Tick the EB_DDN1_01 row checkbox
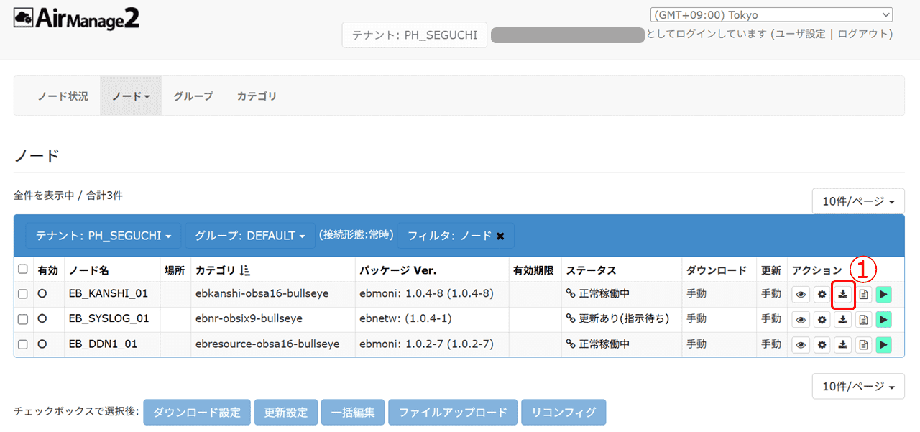 [23, 344]
